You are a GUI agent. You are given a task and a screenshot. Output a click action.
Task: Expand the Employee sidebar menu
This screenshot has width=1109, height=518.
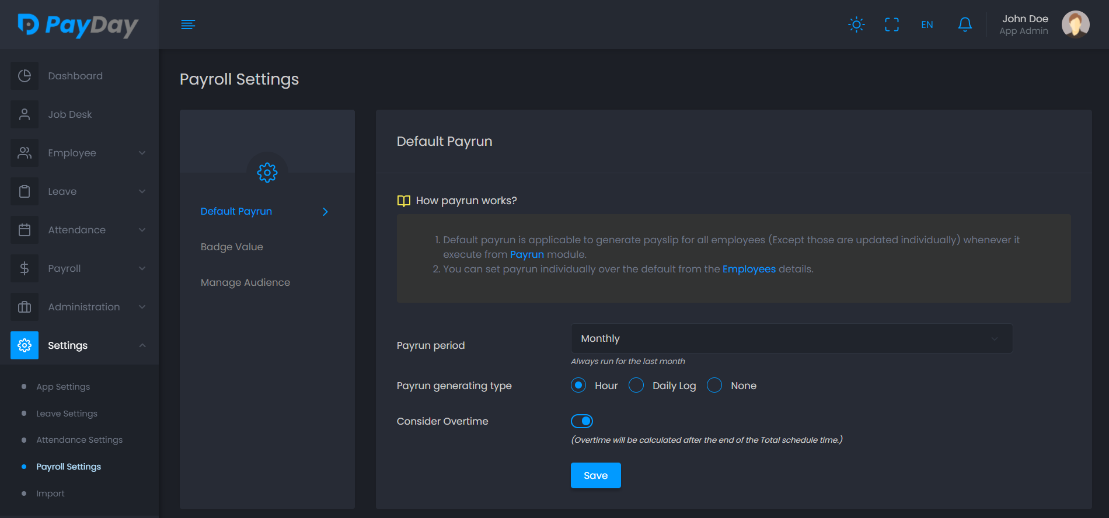point(79,153)
